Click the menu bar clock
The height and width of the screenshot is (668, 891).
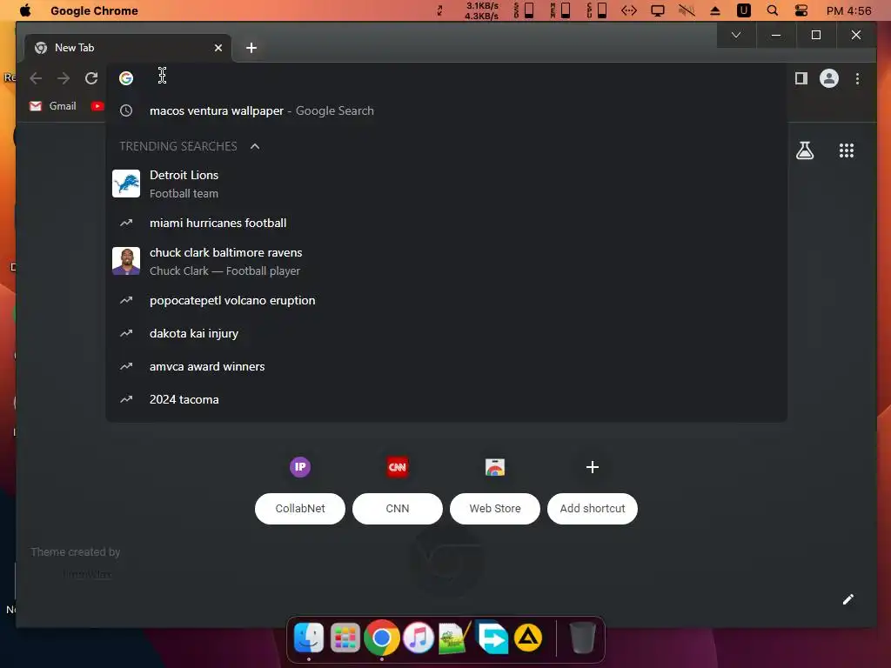point(849,10)
